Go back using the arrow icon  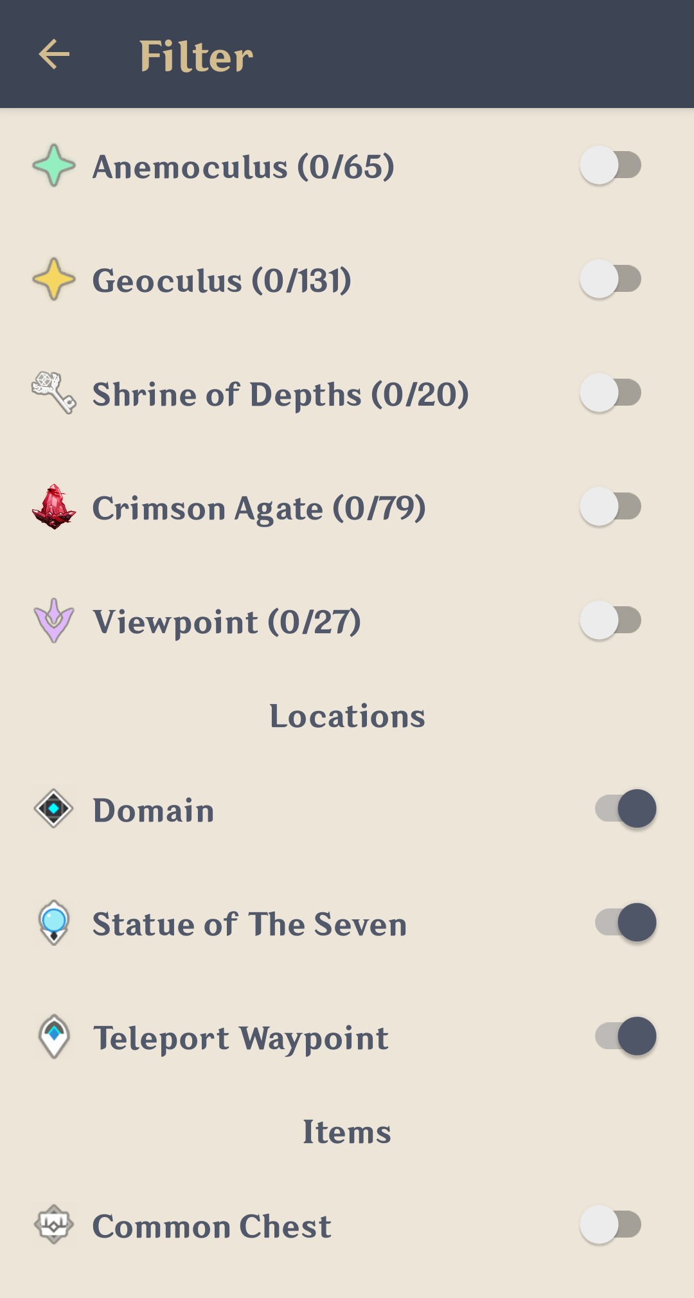54,54
